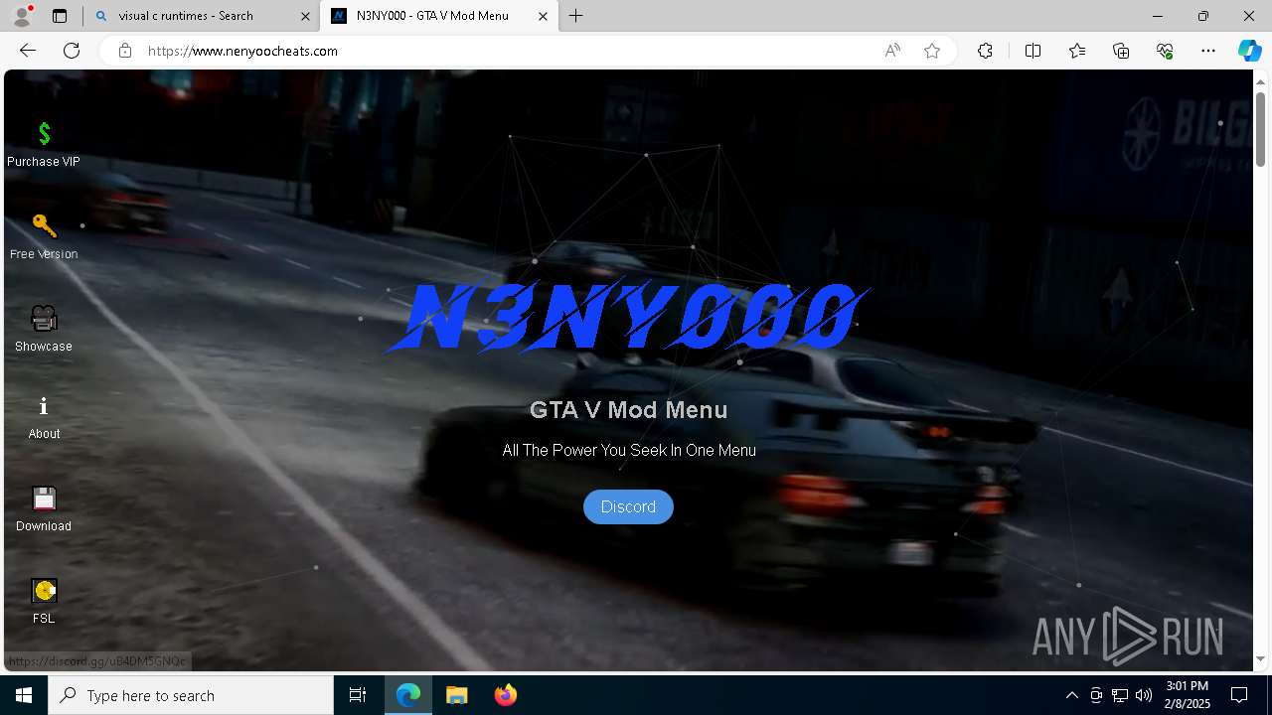Open the volume control icon
Image resolution: width=1272 pixels, height=715 pixels.
coord(1144,695)
